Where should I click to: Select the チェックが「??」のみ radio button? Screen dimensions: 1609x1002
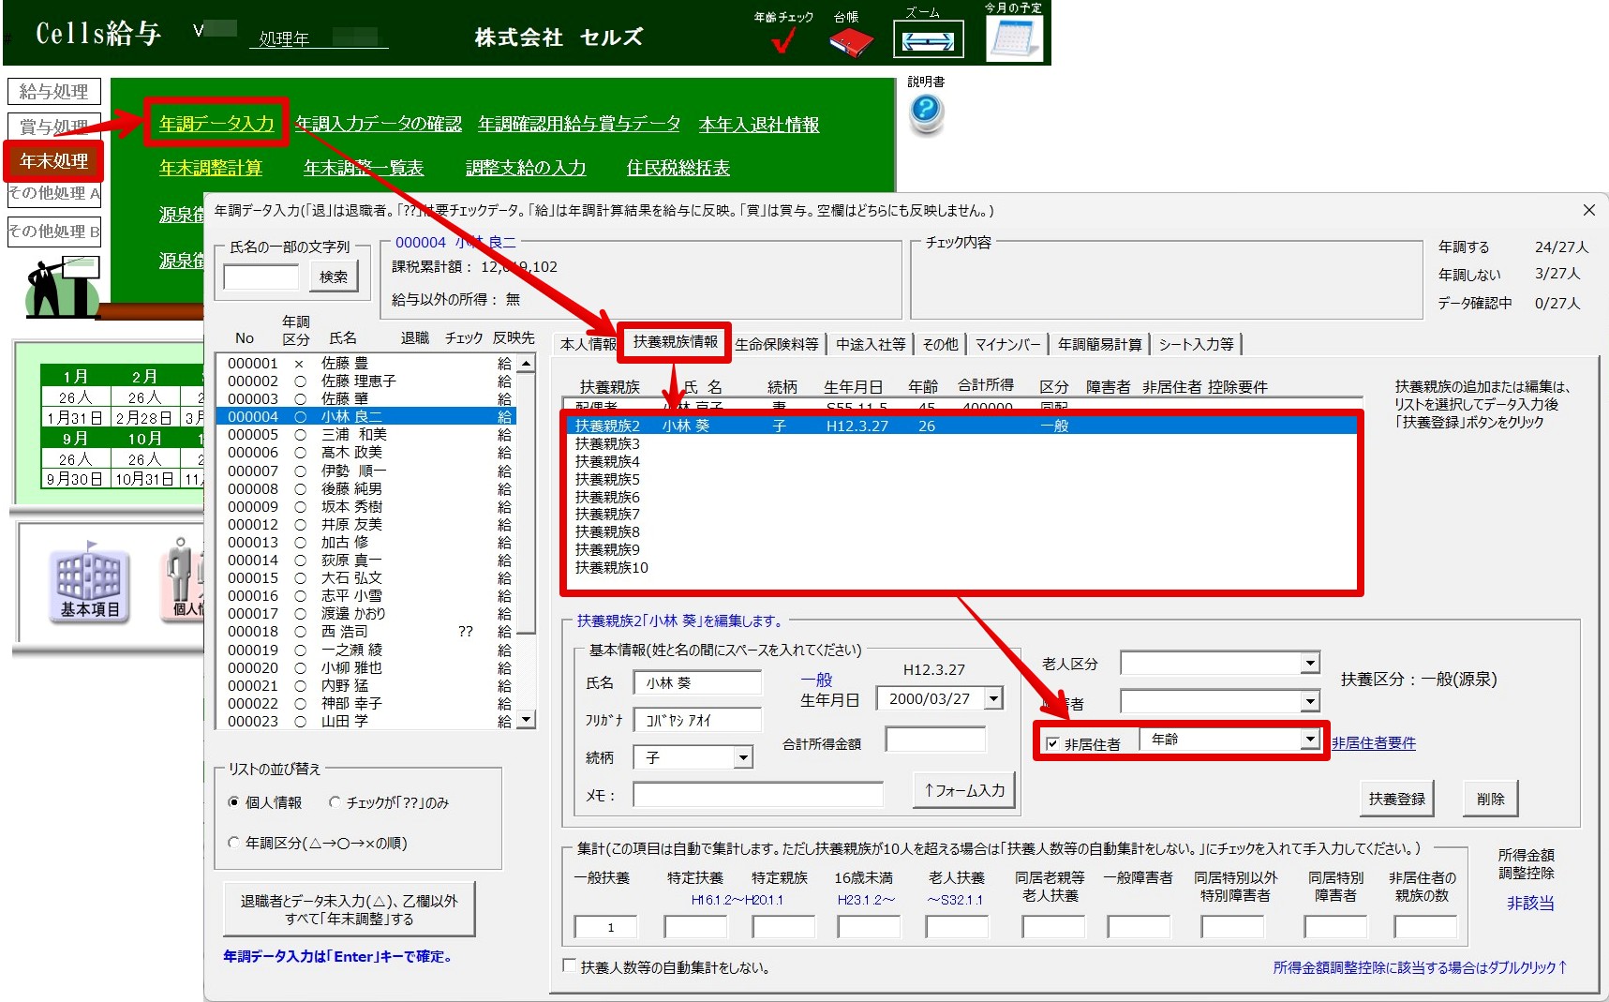335,802
